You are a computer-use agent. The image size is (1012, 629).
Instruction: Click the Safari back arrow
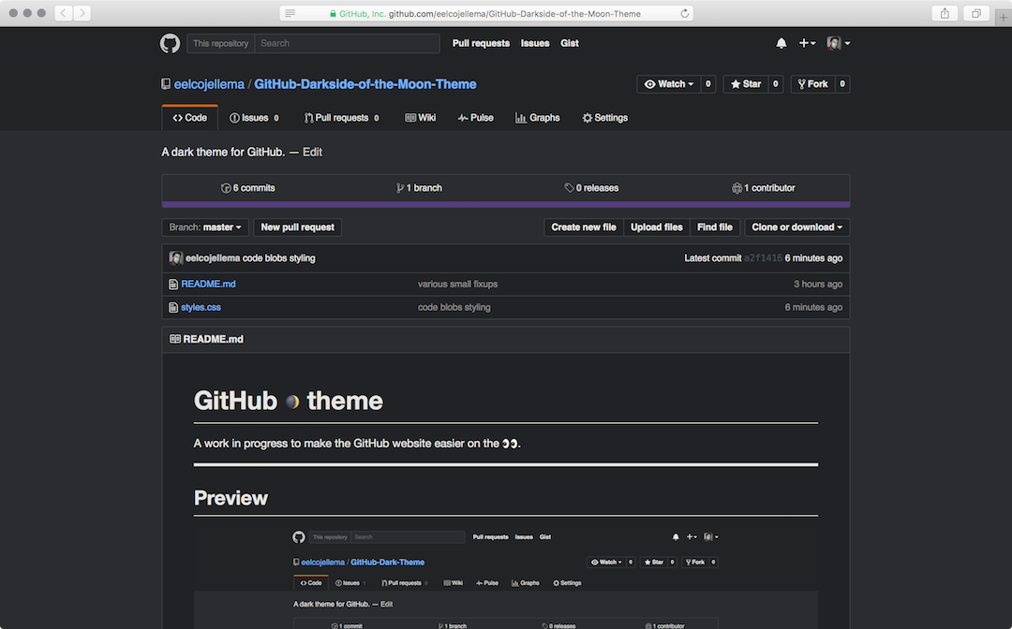click(64, 13)
